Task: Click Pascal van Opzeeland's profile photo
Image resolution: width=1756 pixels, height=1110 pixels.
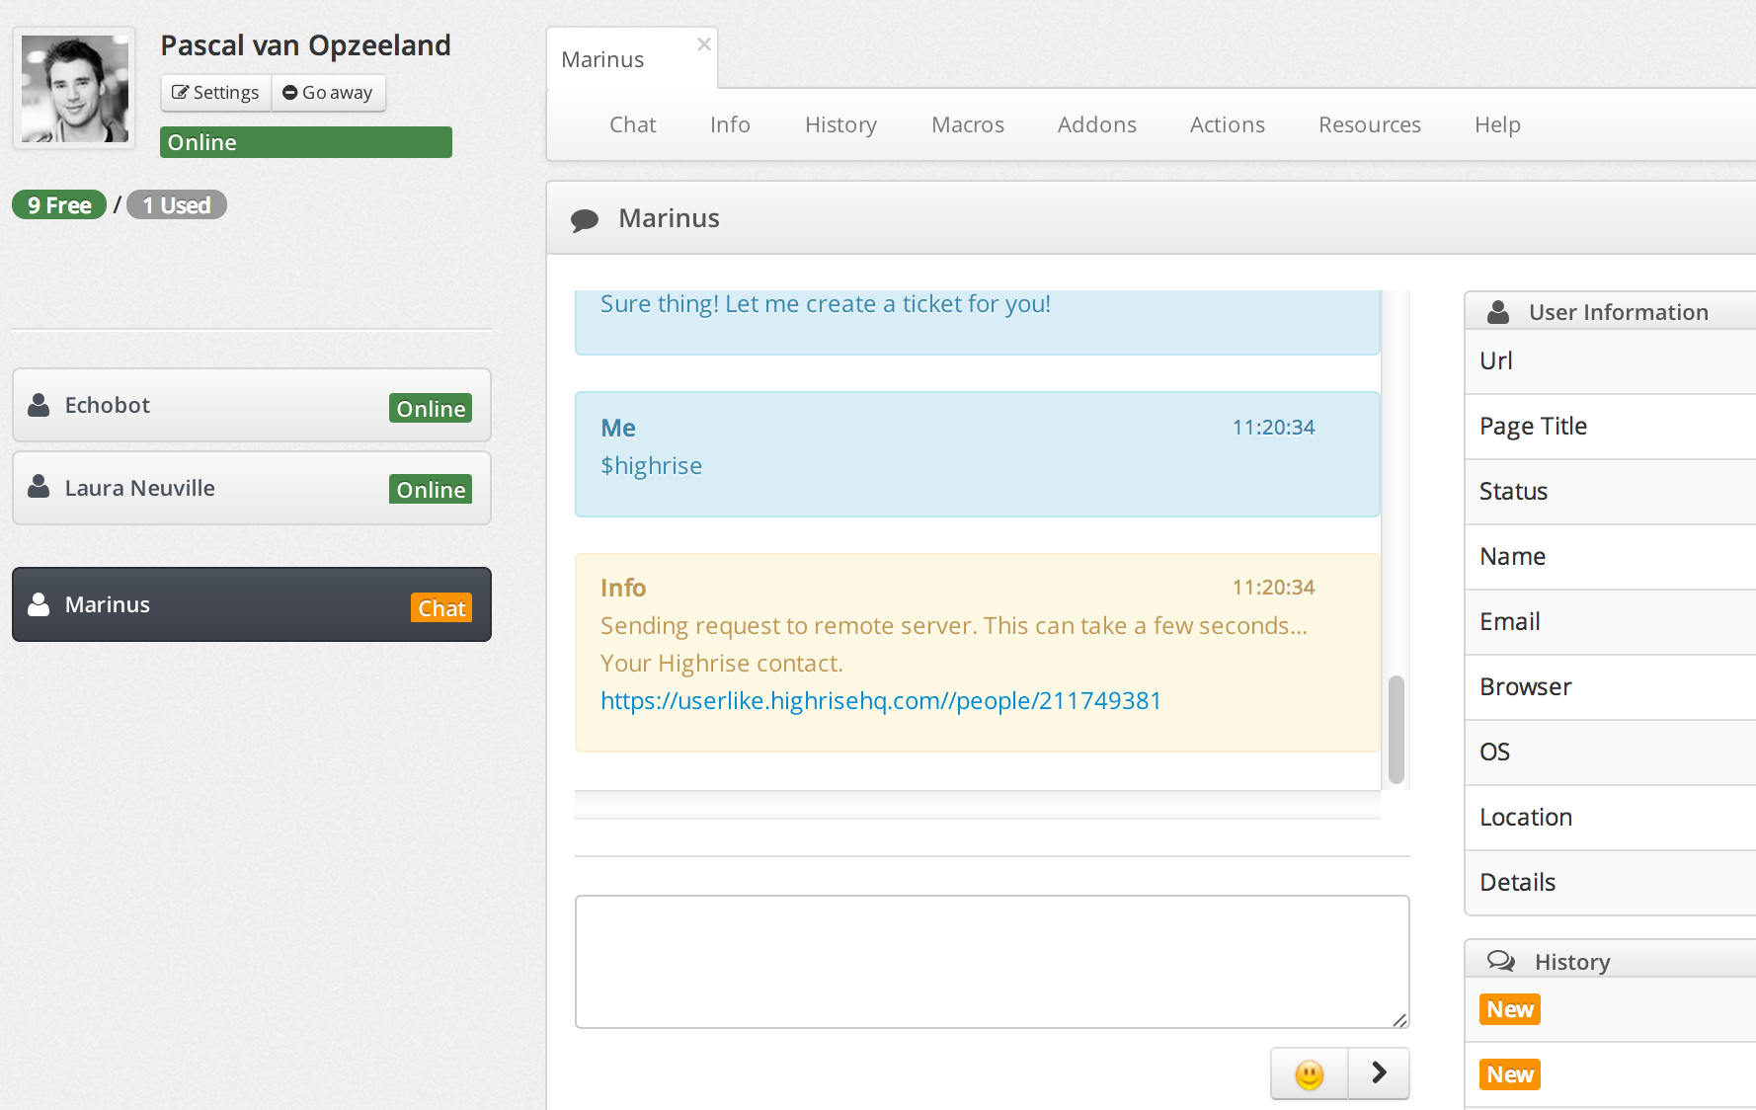Action: pyautogui.click(x=74, y=88)
